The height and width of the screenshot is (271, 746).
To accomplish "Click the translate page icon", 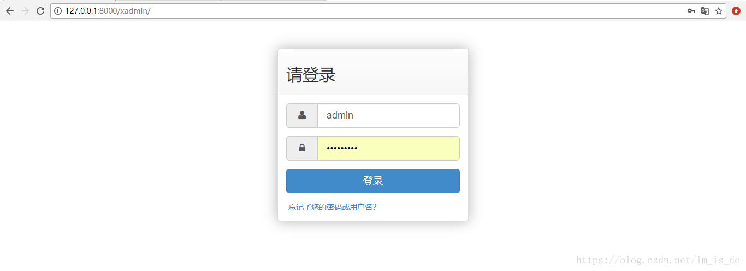I will pos(705,11).
